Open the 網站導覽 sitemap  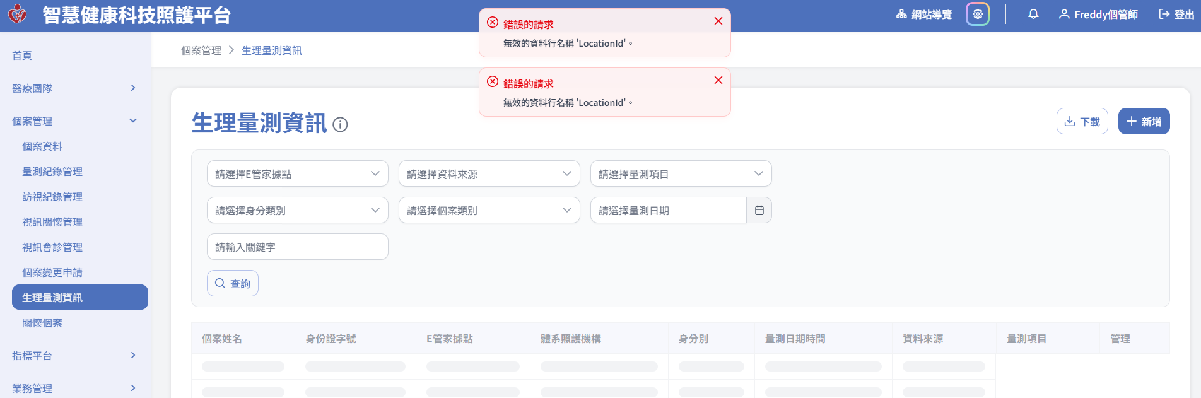(x=924, y=14)
